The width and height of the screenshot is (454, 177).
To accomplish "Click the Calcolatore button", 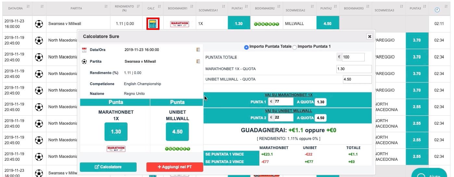I will tap(108, 167).
